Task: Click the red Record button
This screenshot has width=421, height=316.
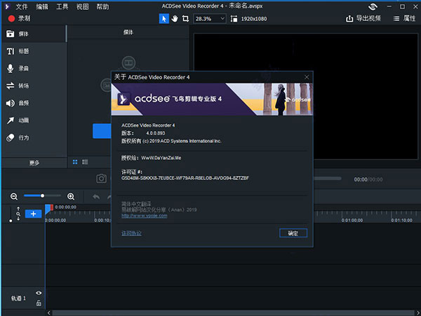Action: coord(18,19)
